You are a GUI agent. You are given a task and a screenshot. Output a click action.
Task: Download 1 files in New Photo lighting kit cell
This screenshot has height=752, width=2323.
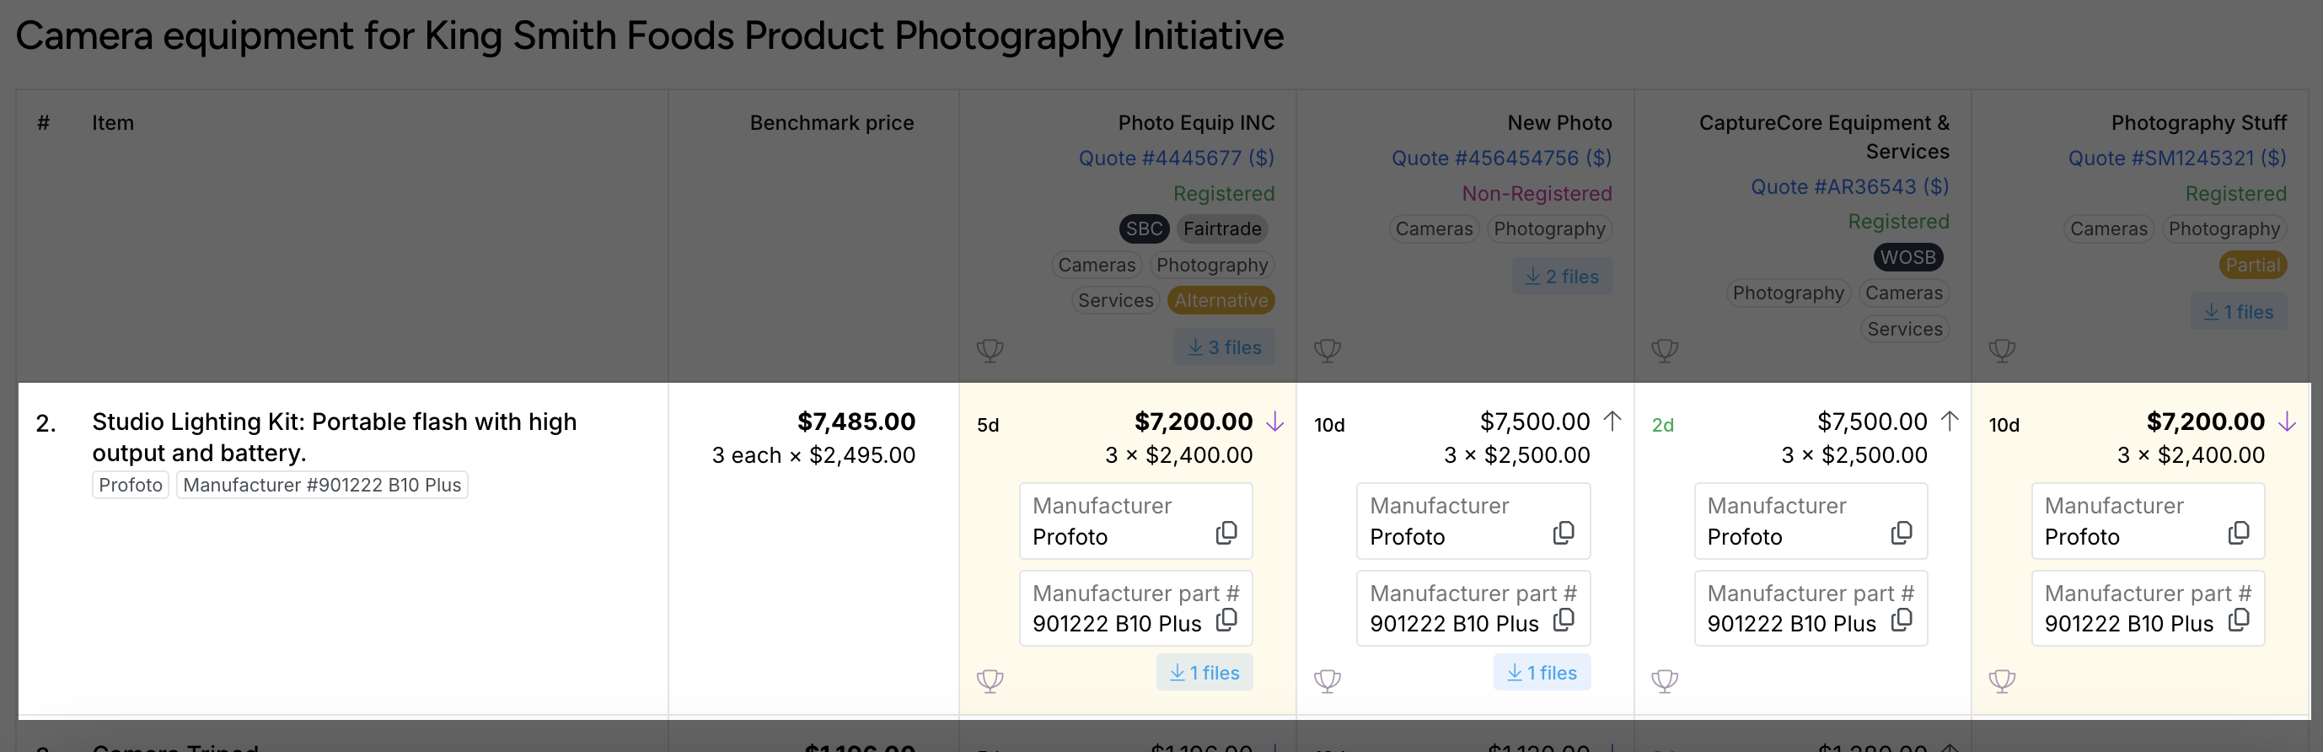(1542, 673)
